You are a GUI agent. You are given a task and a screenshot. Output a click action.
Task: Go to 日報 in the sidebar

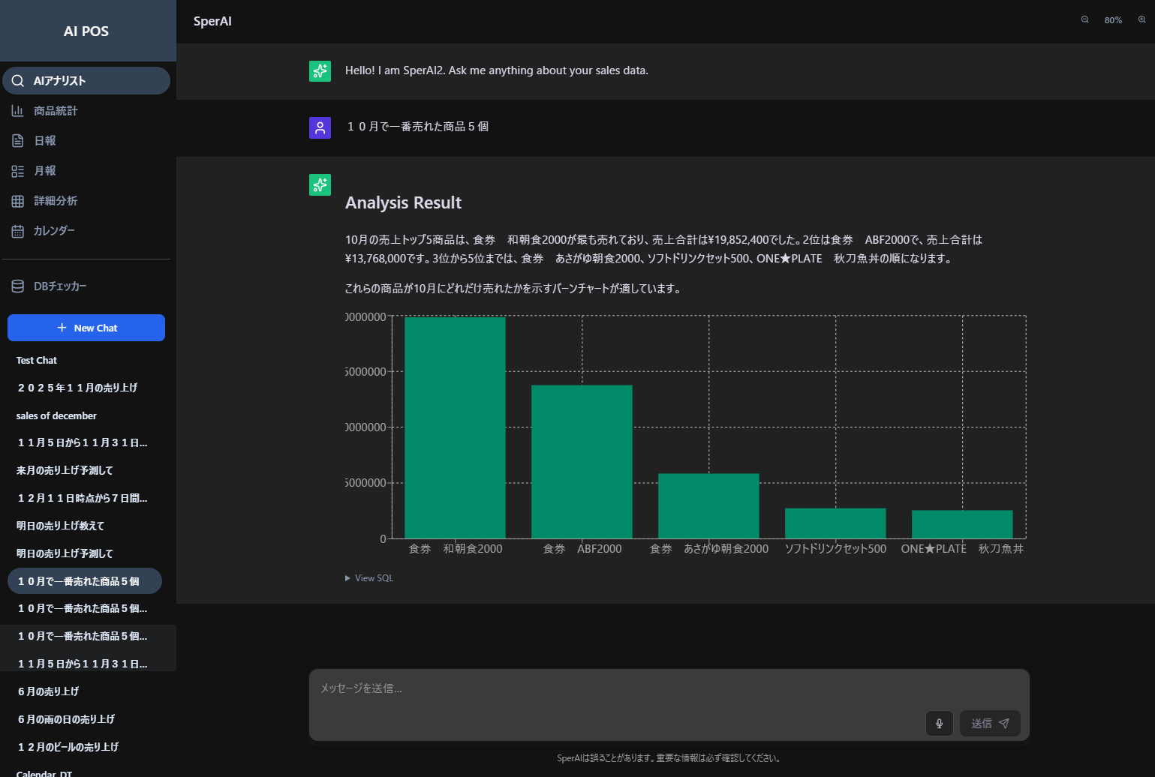click(86, 141)
